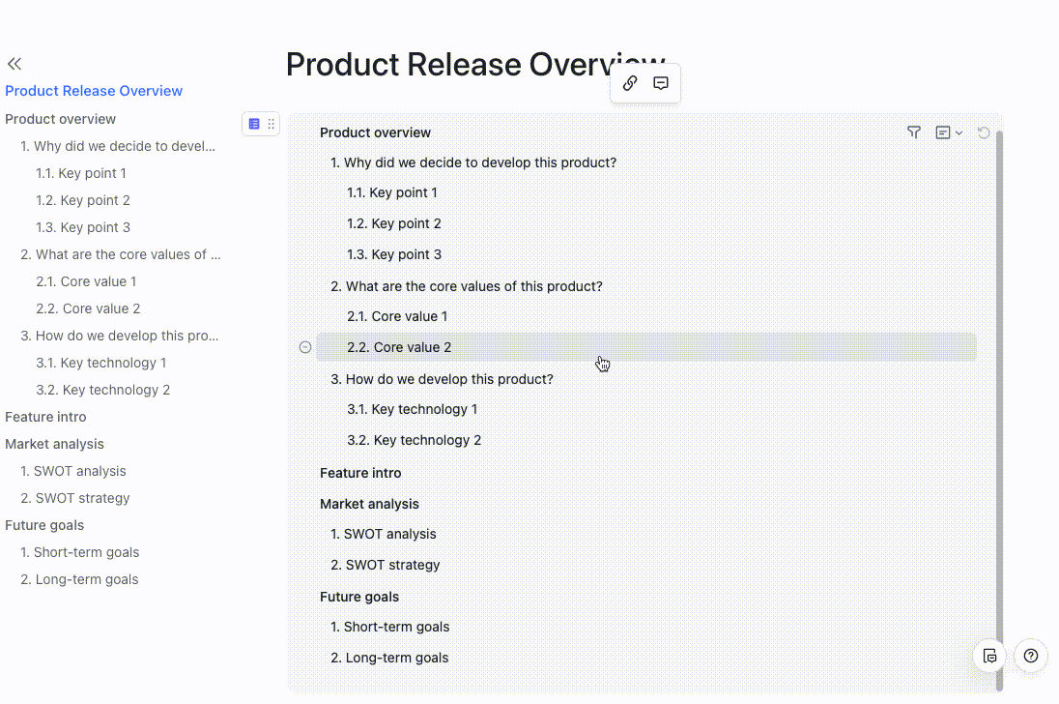Click the copy link icon
This screenshot has height=704, width=1059.
(x=630, y=83)
